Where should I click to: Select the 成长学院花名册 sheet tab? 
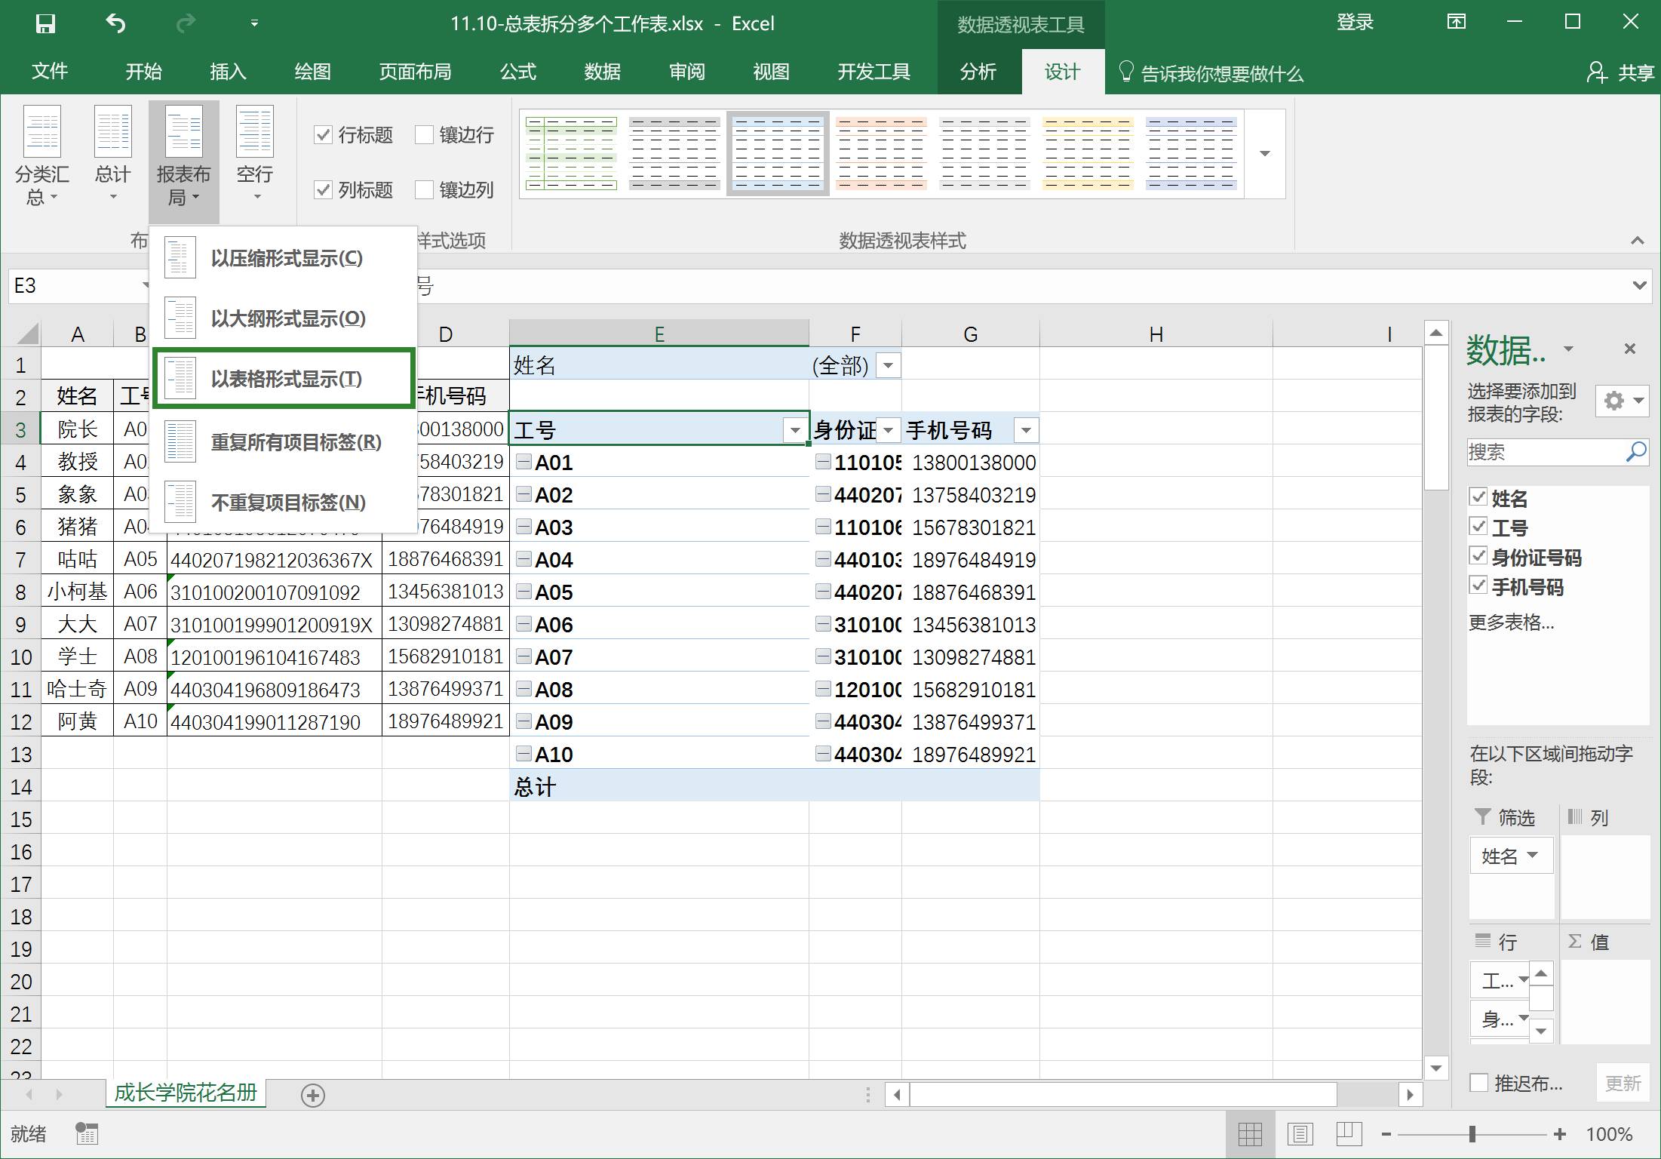pos(186,1093)
